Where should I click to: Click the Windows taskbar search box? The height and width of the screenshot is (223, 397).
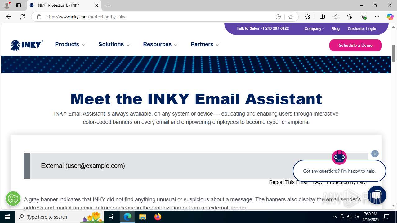point(59,217)
